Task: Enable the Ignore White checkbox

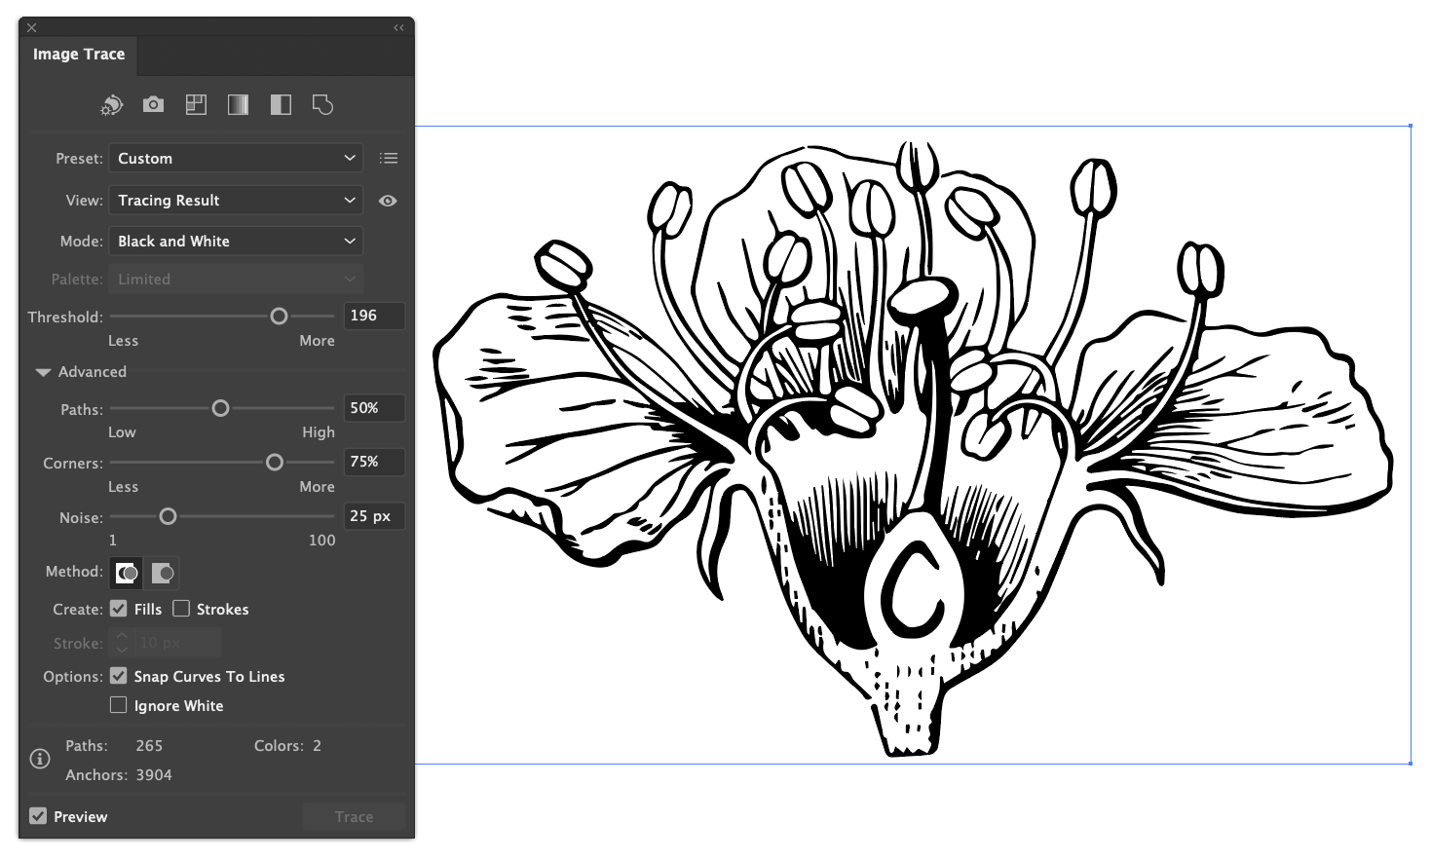Action: 119,705
